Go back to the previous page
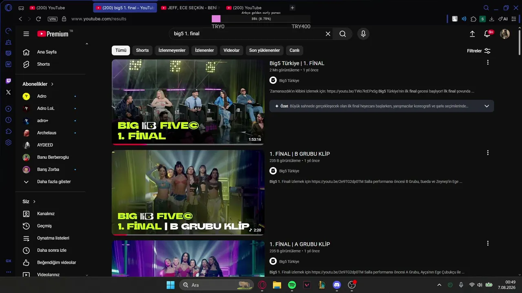522x293 pixels. click(x=20, y=19)
